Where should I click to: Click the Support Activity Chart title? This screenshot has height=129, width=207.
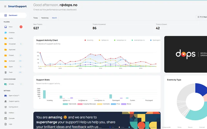[47, 40]
